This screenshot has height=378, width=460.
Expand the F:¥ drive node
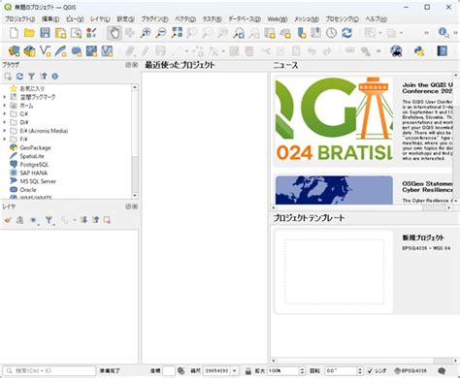[5, 139]
